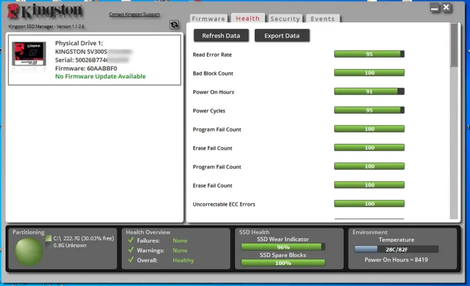Click the Failures green checkmark icon
Screen dimensions: 470x286
point(129,241)
